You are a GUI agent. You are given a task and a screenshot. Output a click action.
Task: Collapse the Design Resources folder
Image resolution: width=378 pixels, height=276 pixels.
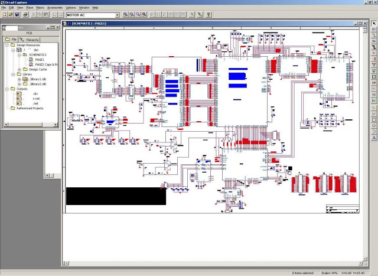(6, 45)
